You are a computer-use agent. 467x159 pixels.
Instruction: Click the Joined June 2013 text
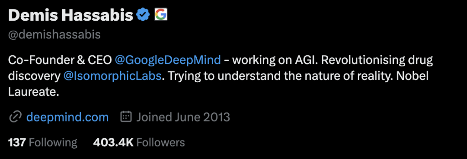tap(183, 117)
